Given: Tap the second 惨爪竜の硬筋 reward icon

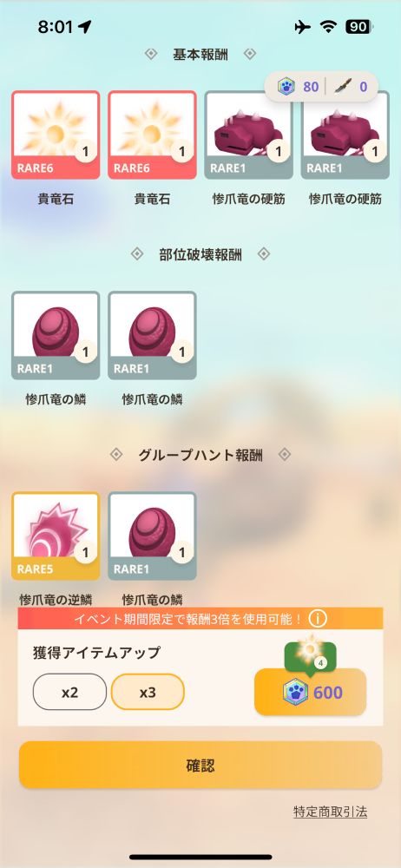Looking at the screenshot, I should click(x=345, y=135).
